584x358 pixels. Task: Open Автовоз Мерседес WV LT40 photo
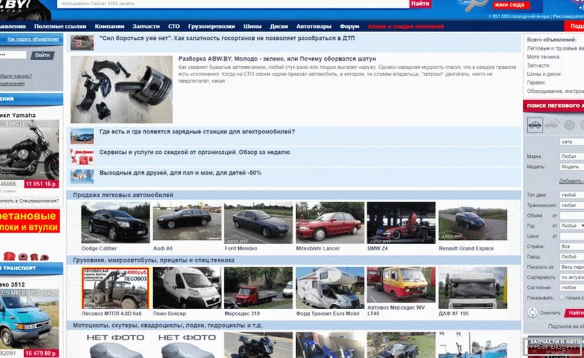pyautogui.click(x=401, y=284)
